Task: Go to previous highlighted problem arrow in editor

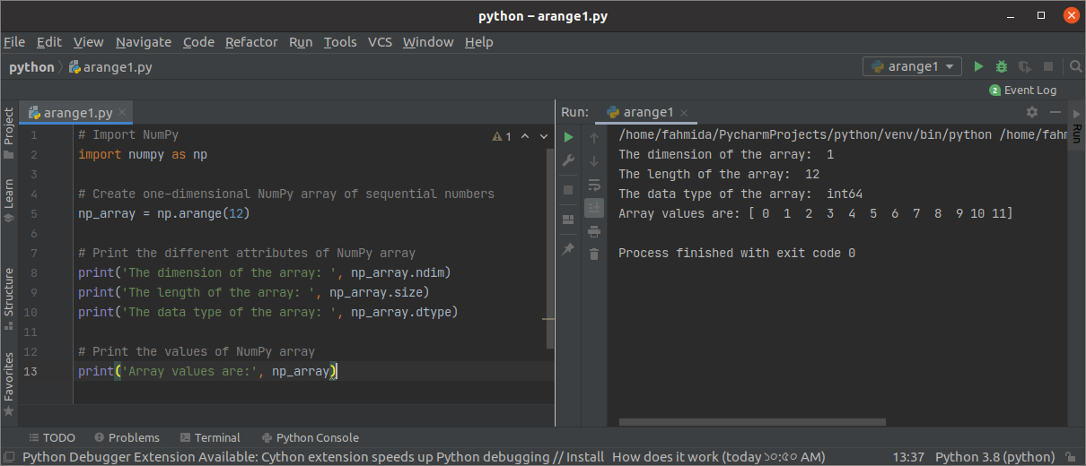Action: click(x=525, y=136)
